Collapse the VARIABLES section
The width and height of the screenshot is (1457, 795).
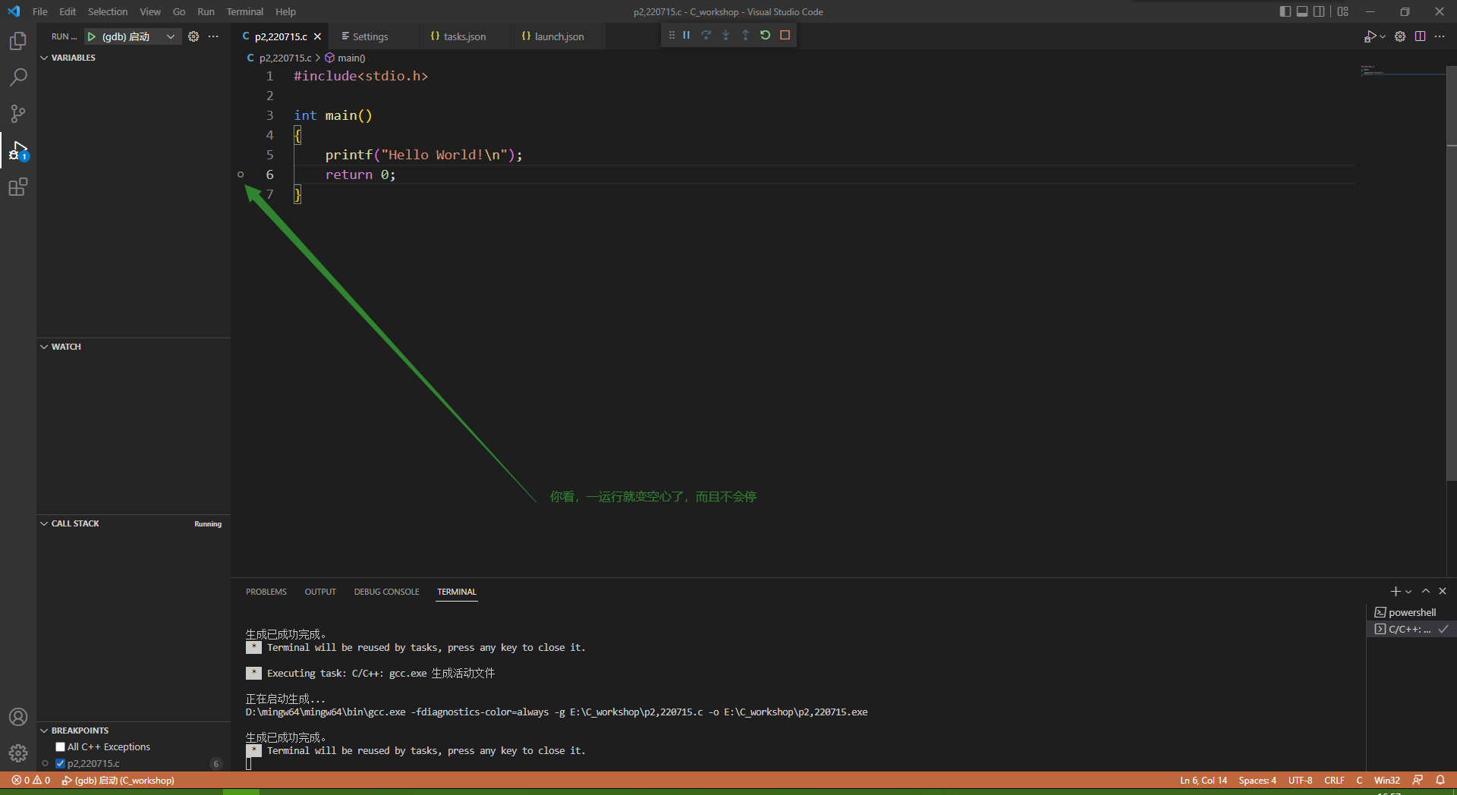[73, 58]
